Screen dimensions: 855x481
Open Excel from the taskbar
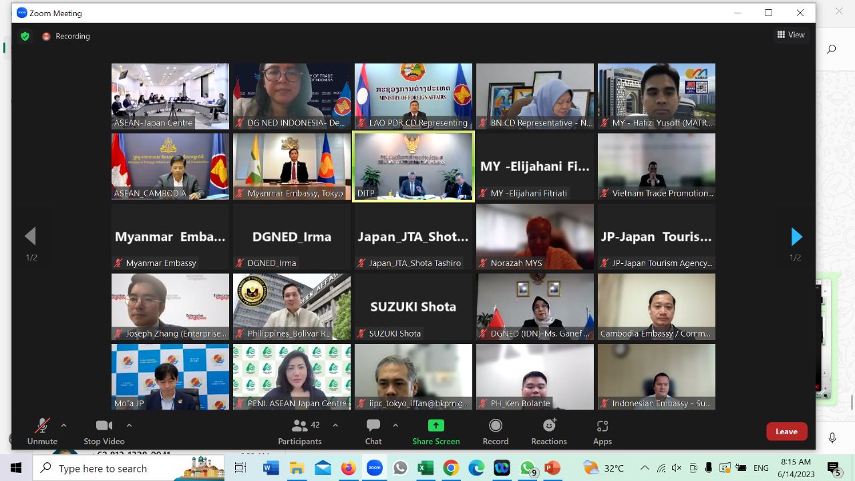pos(425,468)
